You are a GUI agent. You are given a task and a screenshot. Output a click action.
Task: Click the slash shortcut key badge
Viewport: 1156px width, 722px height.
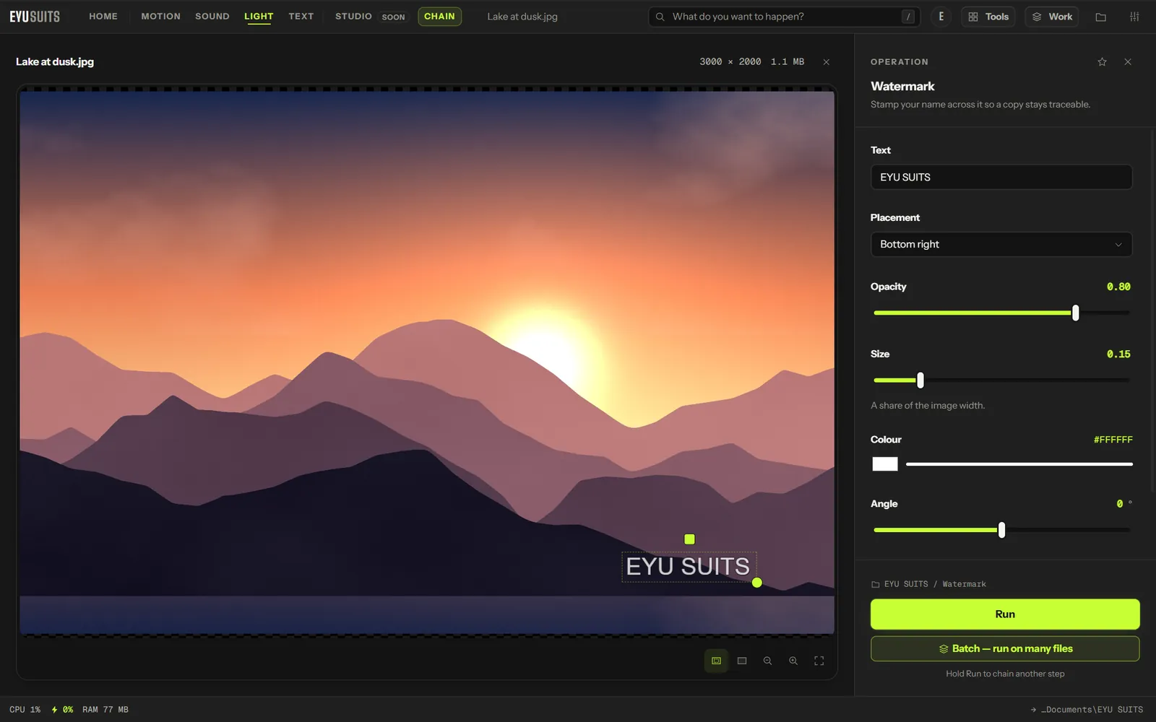(907, 17)
